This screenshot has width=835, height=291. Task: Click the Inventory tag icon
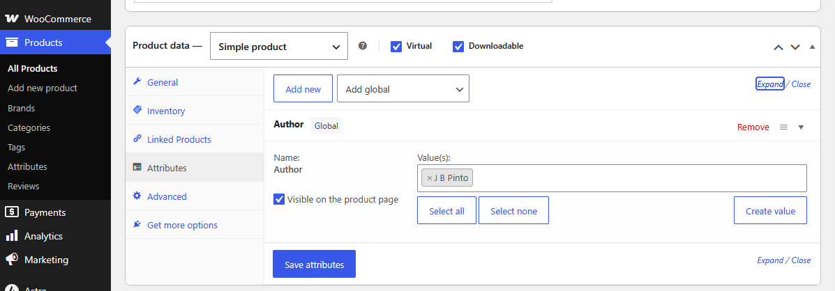click(137, 111)
